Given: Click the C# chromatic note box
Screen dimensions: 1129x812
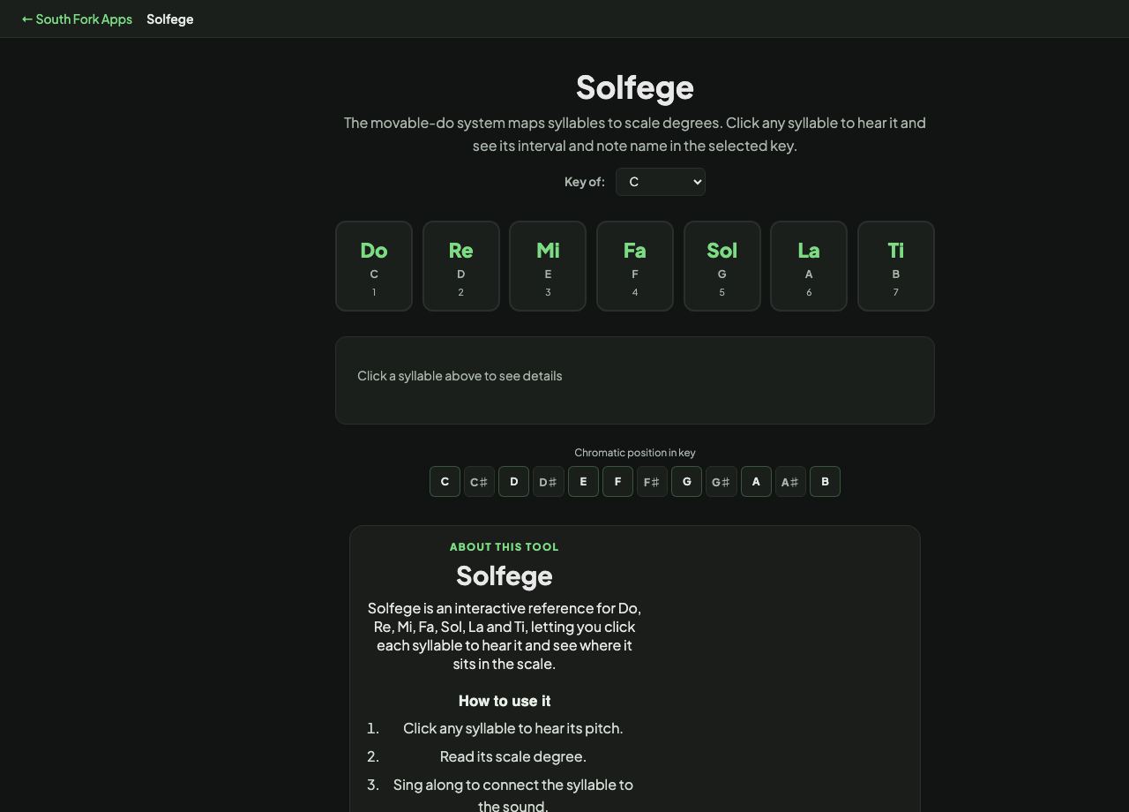Looking at the screenshot, I should pyautogui.click(x=479, y=482).
